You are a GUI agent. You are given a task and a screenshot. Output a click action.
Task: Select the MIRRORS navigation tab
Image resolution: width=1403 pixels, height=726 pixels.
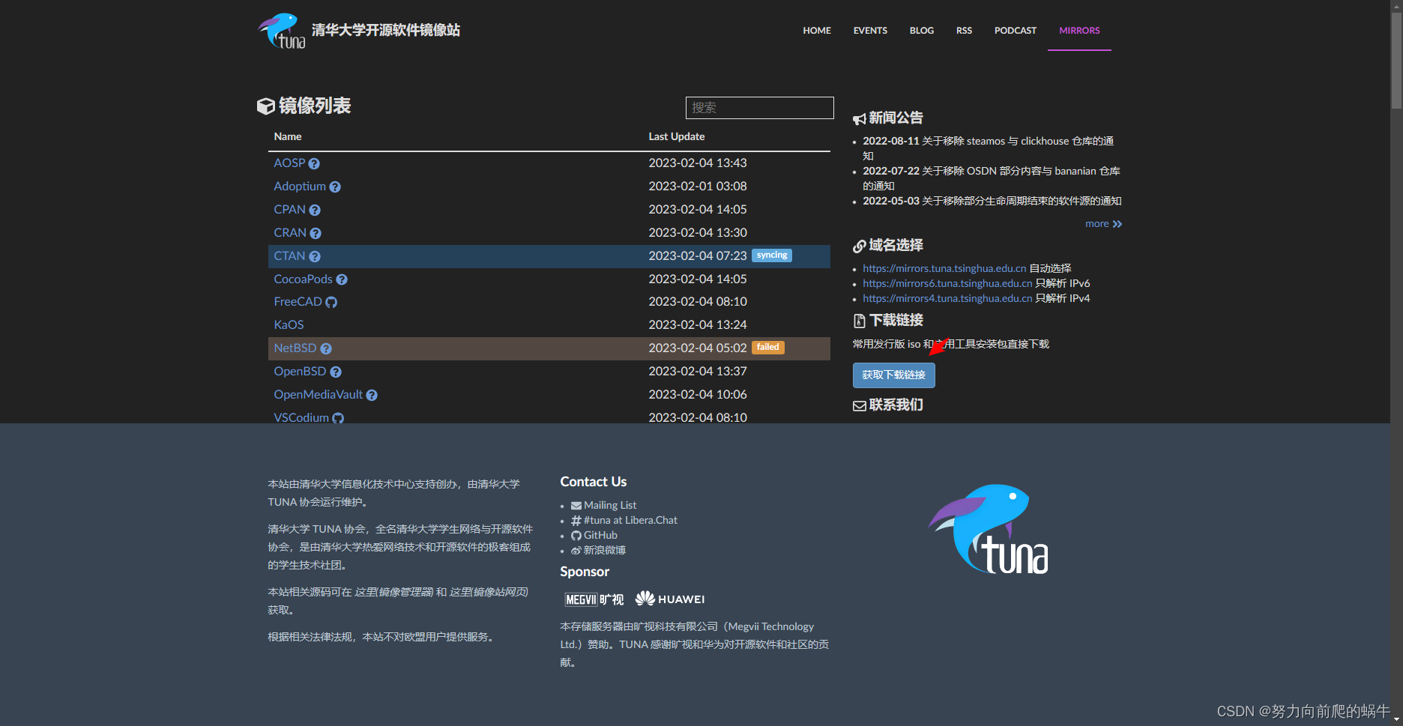coord(1079,31)
